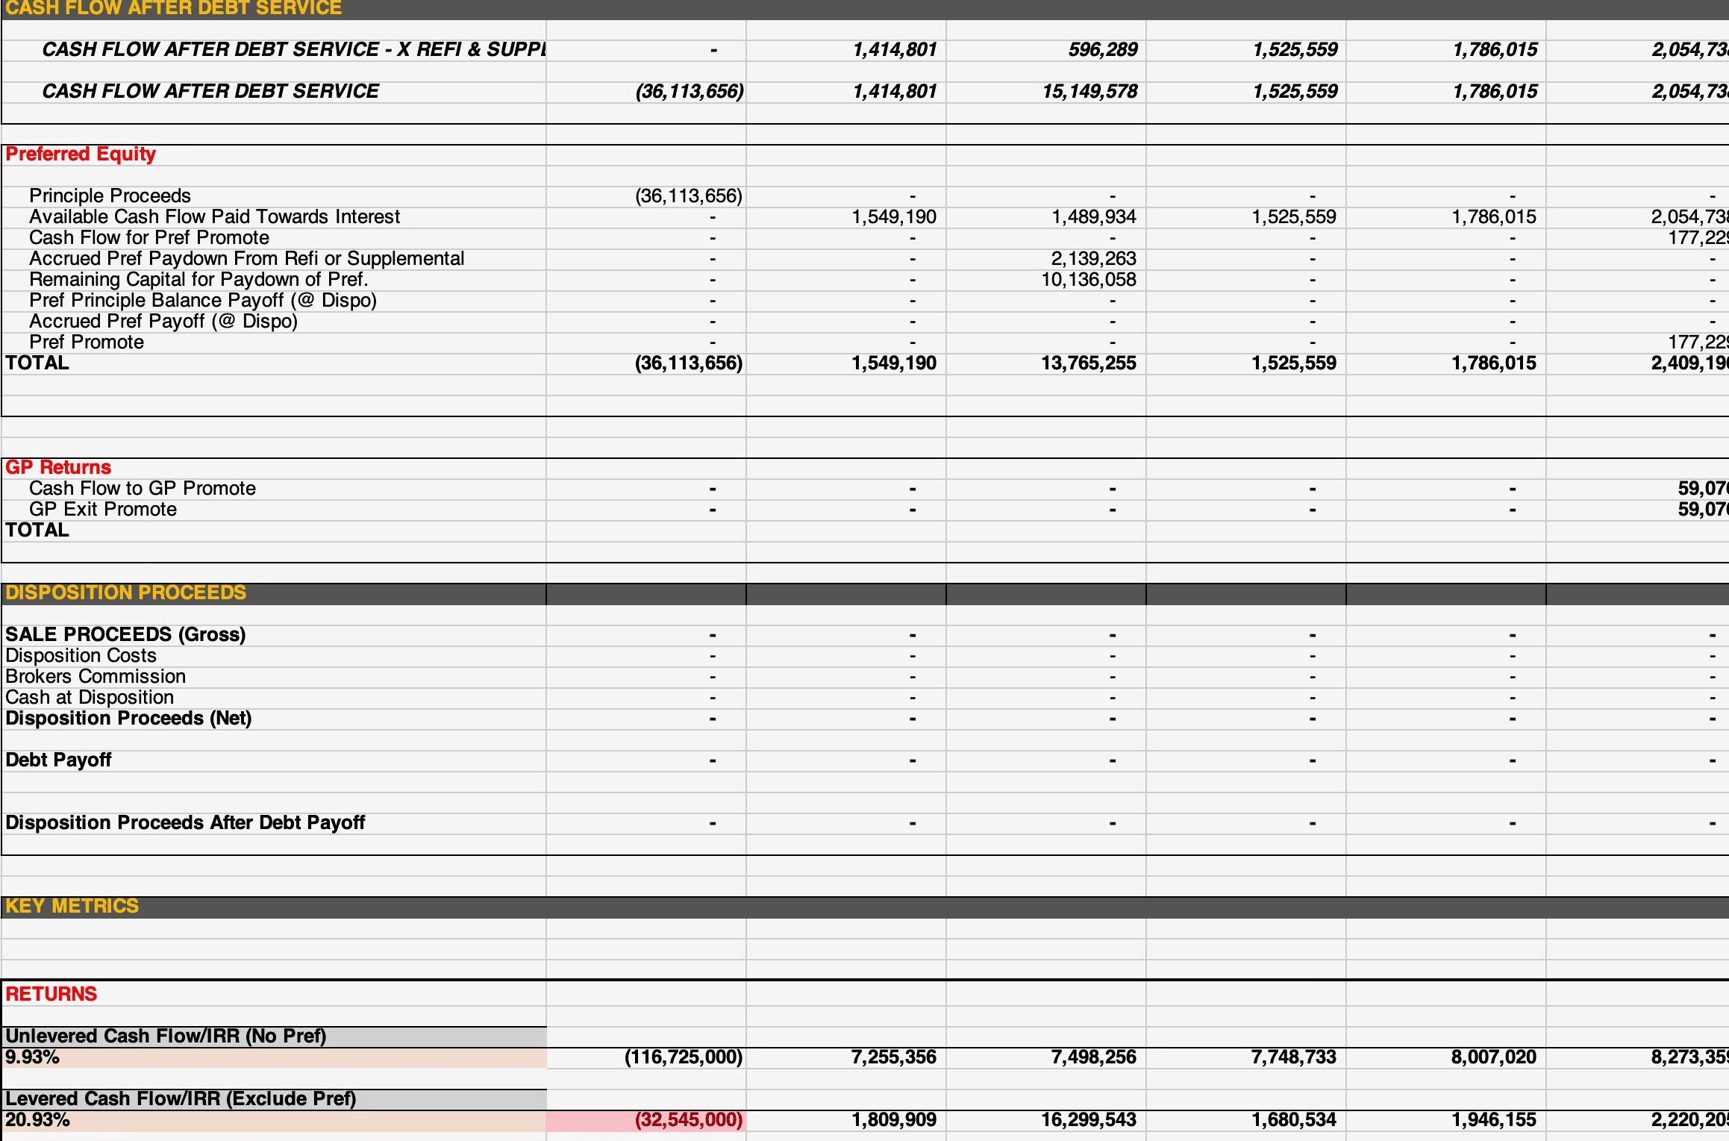Select the Preferred Equity TOTAL row label

pyautogui.click(x=37, y=363)
